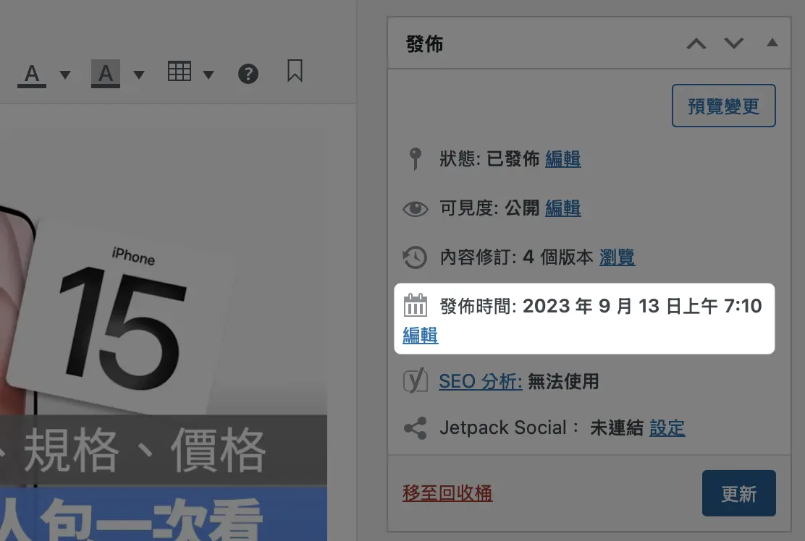Image resolution: width=805 pixels, height=541 pixels.
Task: Open table options dropdown arrow
Action: click(x=208, y=75)
